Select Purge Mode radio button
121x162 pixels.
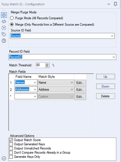[x=12, y=18]
